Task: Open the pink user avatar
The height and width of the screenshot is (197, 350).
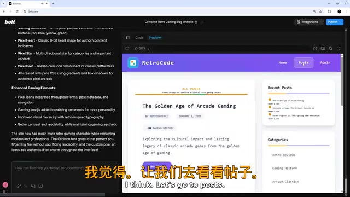Action: tap(5, 185)
